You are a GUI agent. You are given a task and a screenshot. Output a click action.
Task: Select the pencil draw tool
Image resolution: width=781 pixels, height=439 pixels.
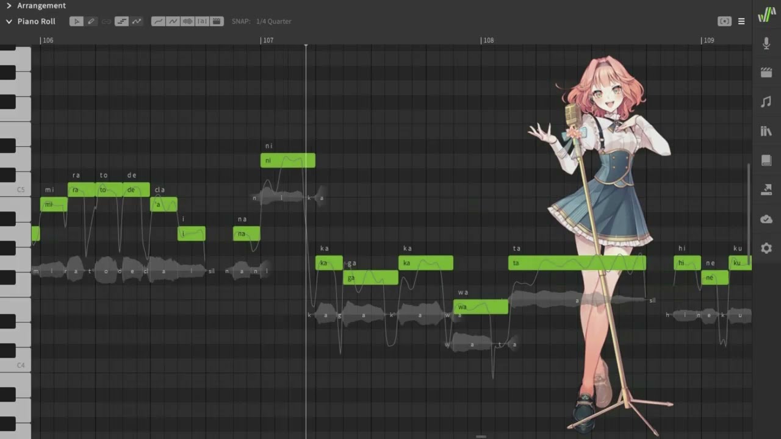[x=91, y=21]
